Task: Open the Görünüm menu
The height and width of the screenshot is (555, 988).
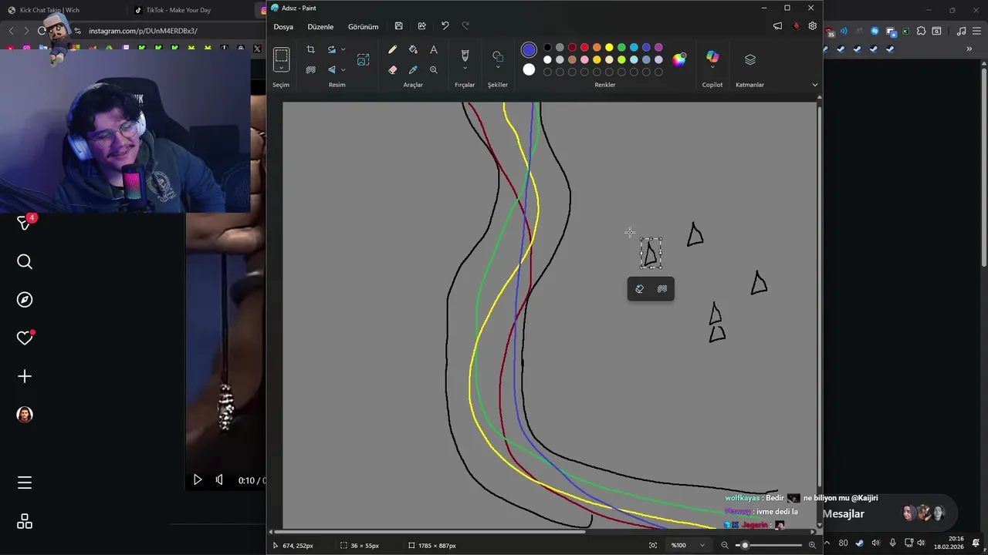Action: coord(363,26)
